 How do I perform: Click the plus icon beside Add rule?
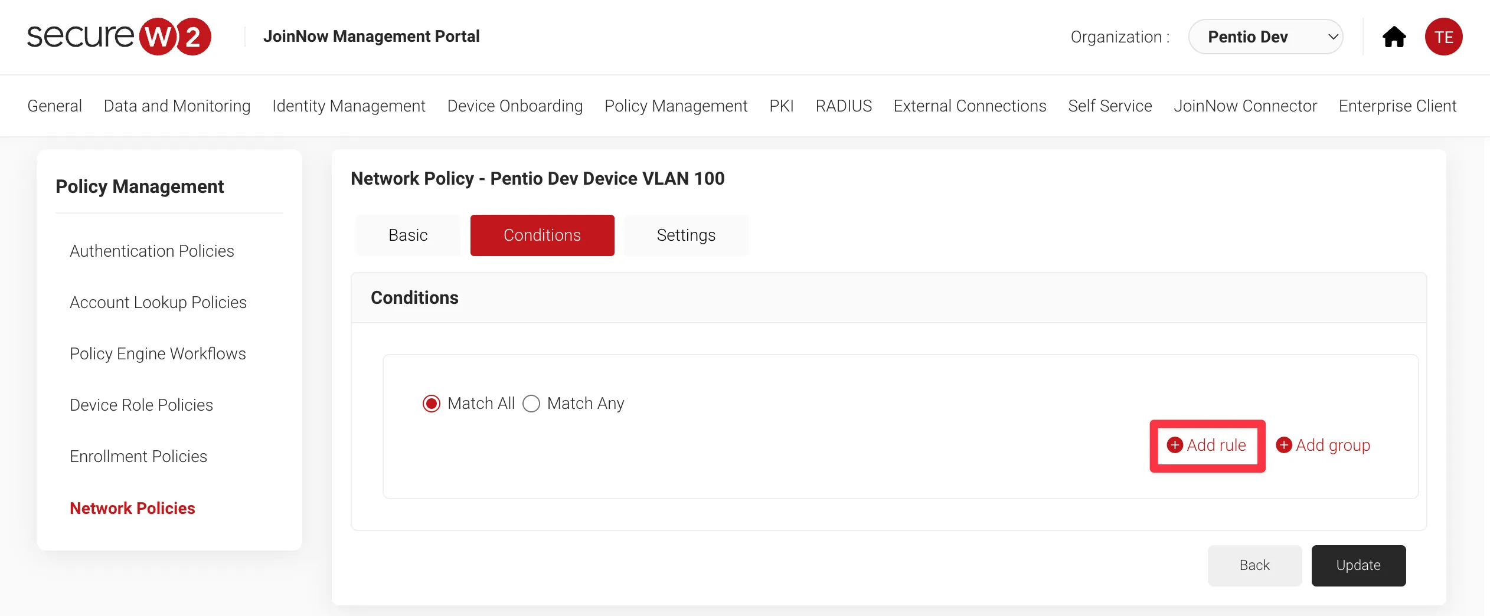tap(1175, 445)
